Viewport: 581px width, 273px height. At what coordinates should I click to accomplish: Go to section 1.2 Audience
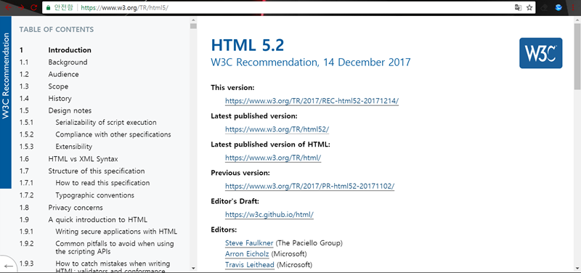pyautogui.click(x=63, y=74)
